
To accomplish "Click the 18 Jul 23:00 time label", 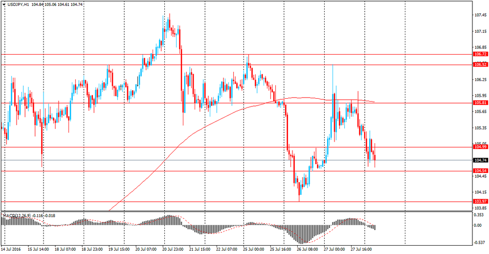I will pos(92,249).
